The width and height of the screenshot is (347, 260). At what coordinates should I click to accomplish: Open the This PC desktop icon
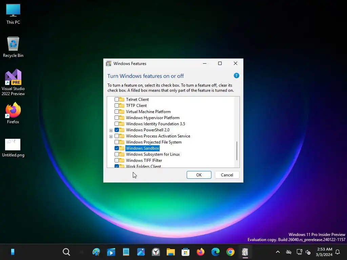tap(13, 14)
